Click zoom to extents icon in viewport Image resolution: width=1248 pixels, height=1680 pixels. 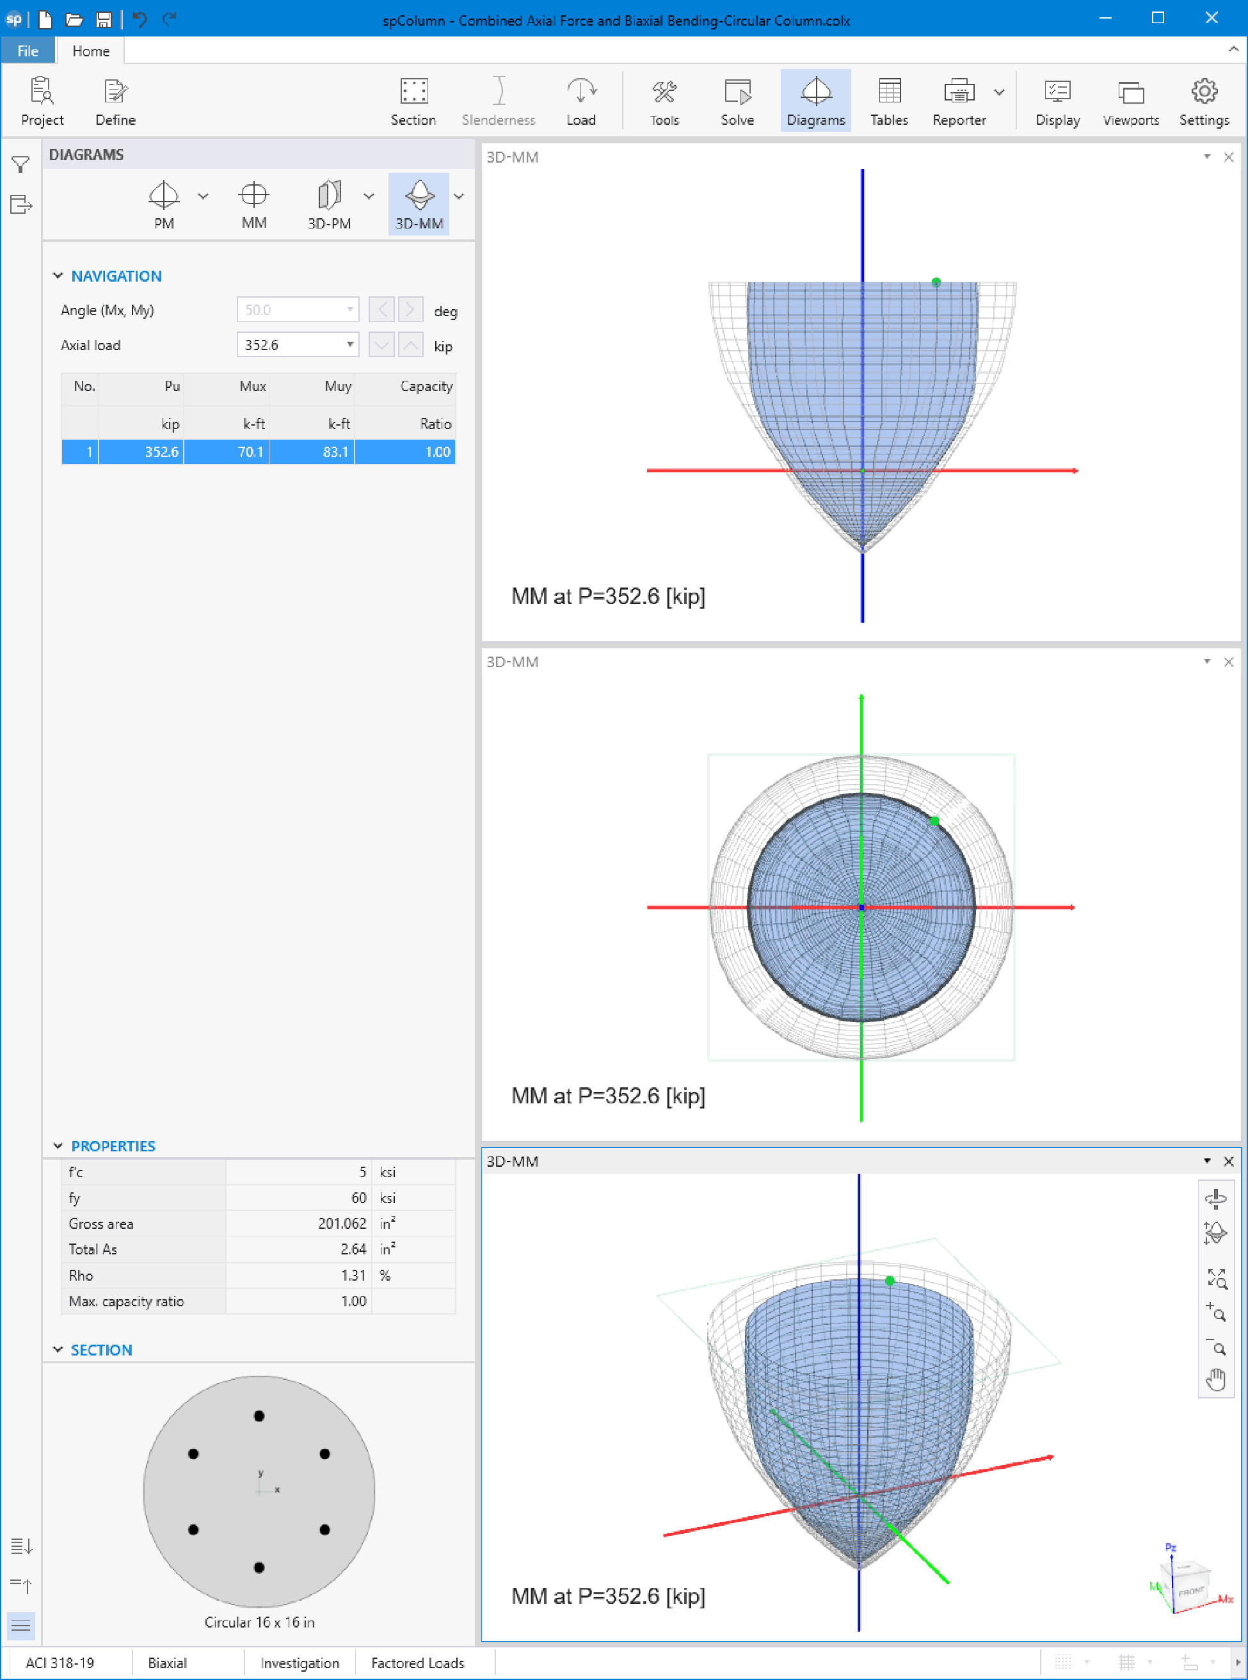[x=1215, y=1277]
